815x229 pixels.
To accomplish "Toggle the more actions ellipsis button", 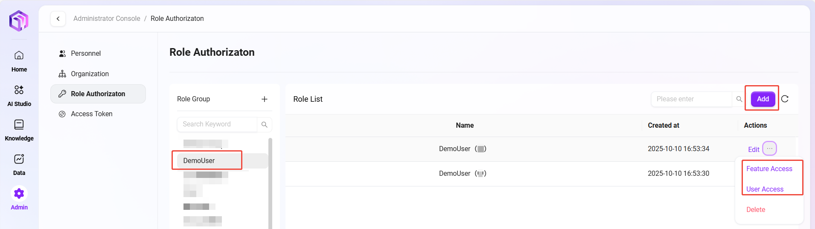I will (769, 149).
